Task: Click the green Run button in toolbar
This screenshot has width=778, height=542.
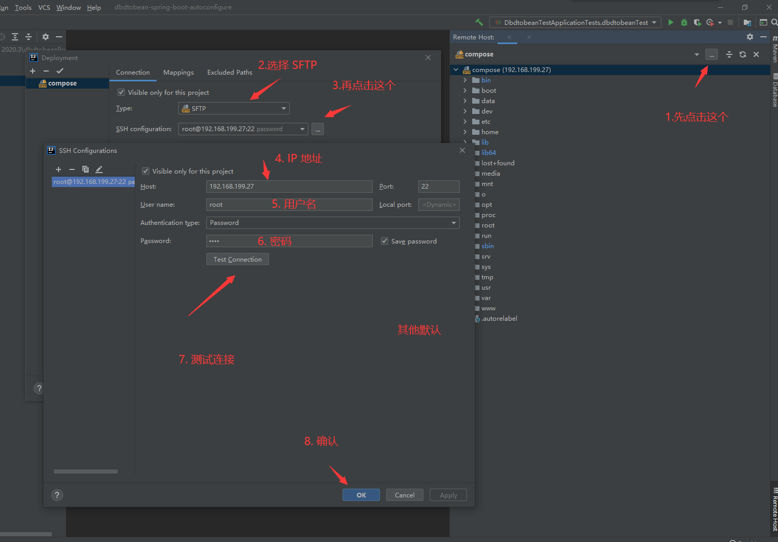Action: click(671, 22)
